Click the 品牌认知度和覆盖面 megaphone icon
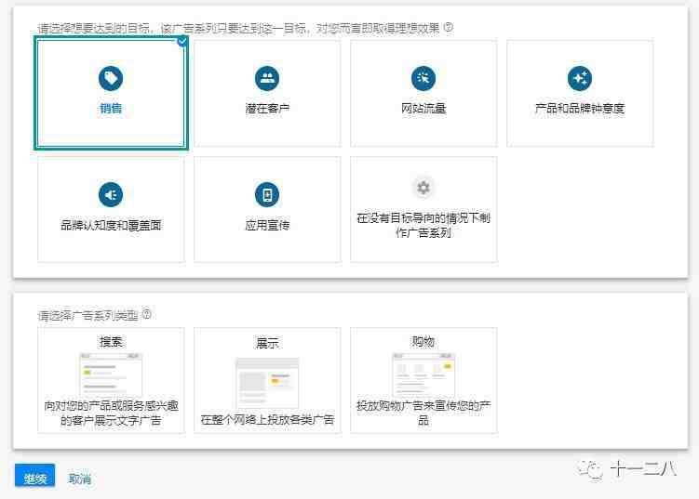Screen dimensions: 699x499 point(111,194)
